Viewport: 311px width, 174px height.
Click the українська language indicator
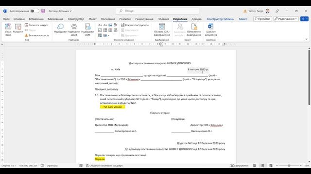[x=52, y=166]
